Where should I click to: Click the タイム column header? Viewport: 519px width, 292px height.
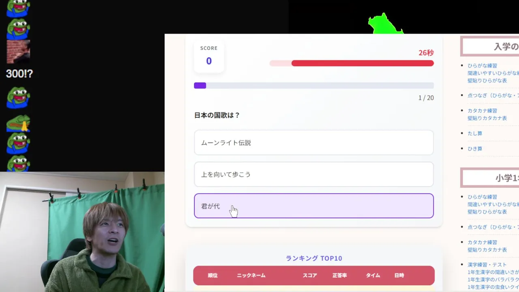[373, 275]
